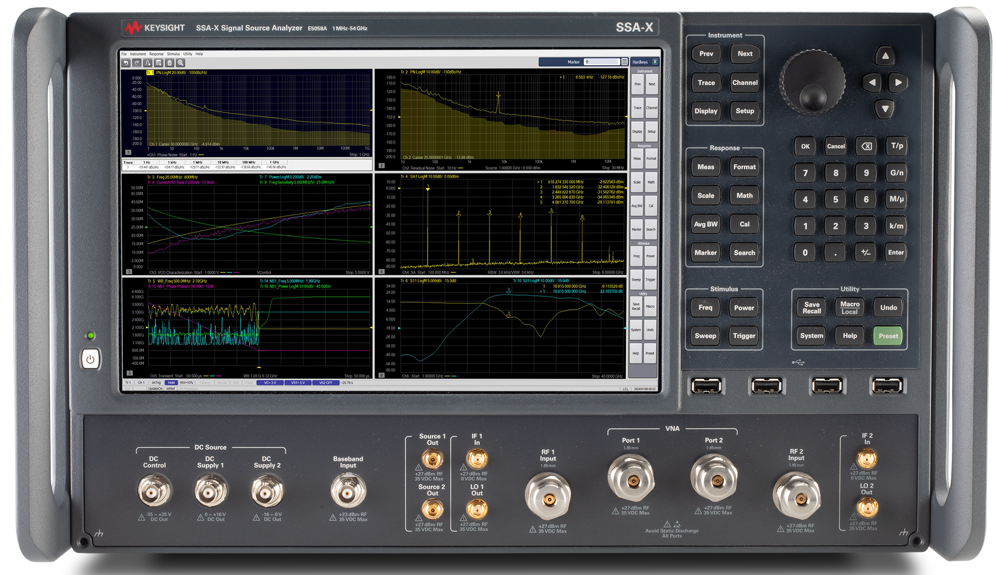Open the Response menu

tap(156, 54)
